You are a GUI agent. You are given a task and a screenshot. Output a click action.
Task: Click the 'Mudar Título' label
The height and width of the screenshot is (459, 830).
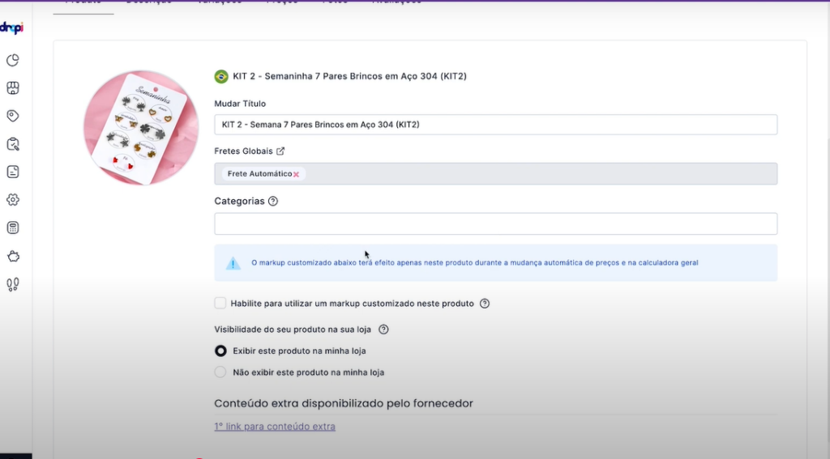point(240,104)
